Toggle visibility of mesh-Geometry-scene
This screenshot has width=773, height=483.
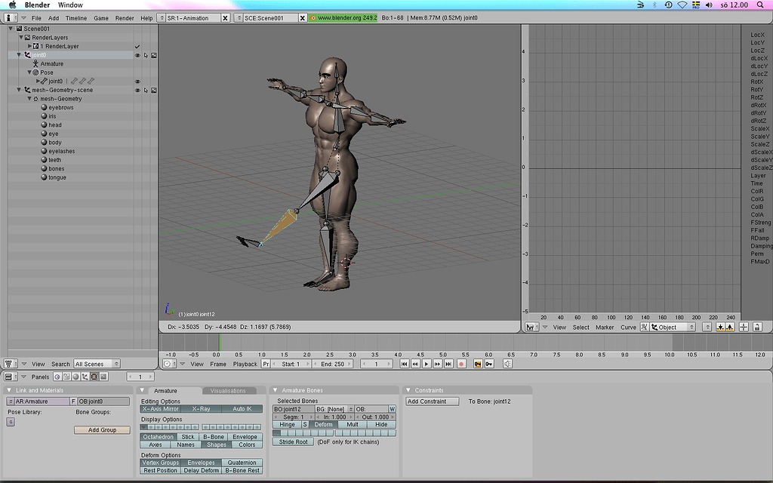click(x=137, y=91)
